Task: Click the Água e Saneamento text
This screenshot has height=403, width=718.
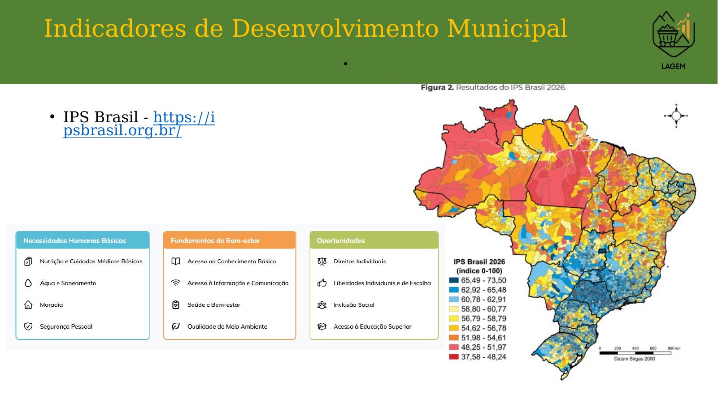Action: (x=68, y=283)
